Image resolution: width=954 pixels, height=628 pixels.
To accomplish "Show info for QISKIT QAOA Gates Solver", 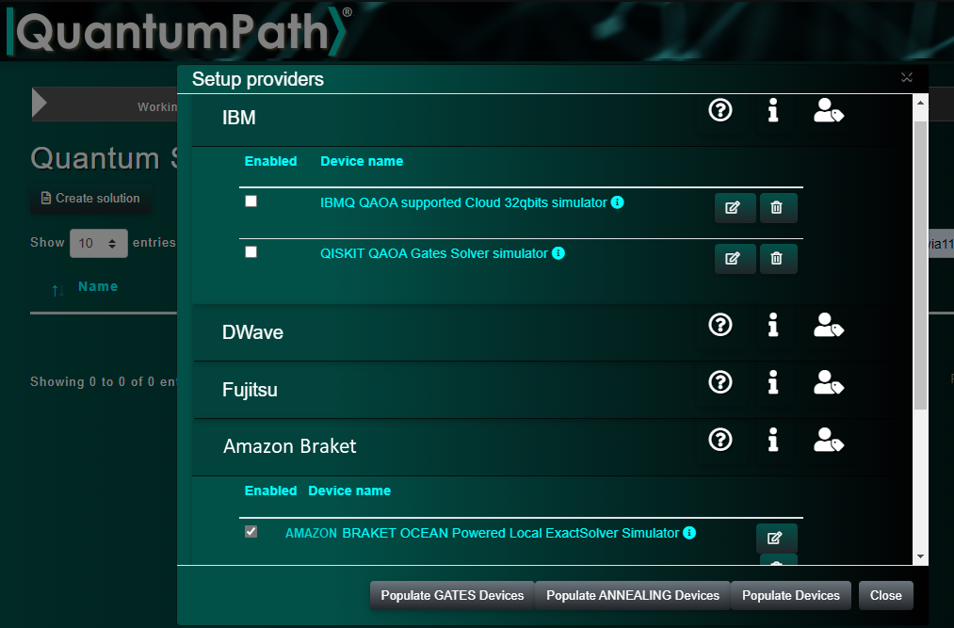I will [x=558, y=253].
